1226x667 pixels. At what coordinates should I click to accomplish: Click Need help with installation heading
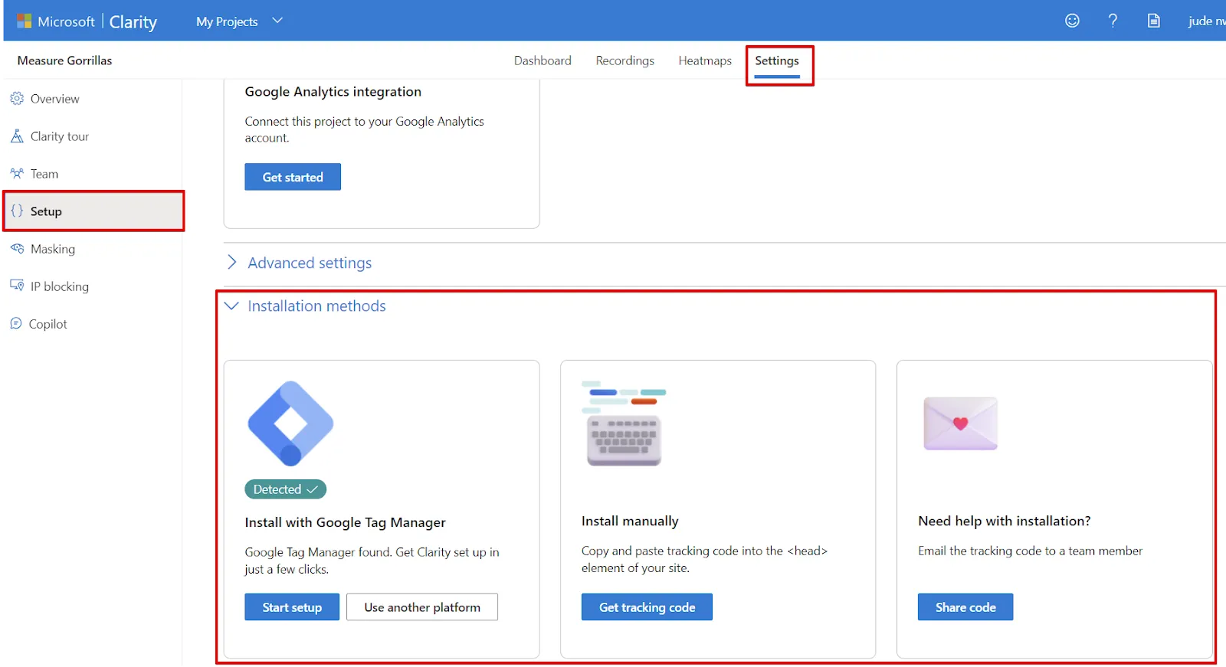coord(1005,521)
